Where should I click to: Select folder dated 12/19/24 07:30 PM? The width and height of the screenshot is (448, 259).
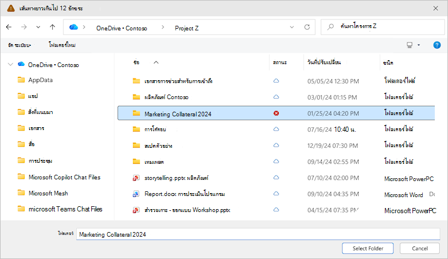[x=158, y=146]
